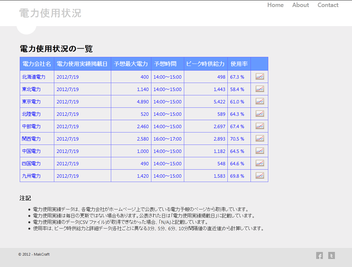Select the 九州電力 company link
This screenshot has width=352, height=267.
point(31,176)
